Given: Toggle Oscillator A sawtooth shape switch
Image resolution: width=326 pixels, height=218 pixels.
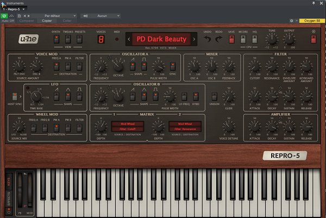Looking at the screenshot, I should (x=133, y=66).
